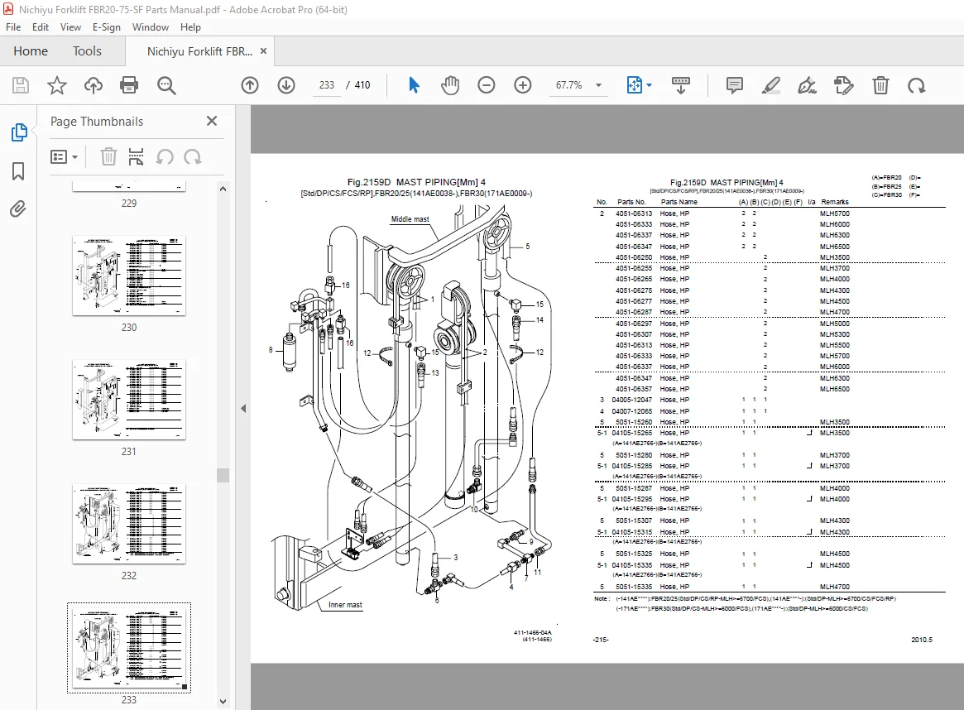Open the View menu
The height and width of the screenshot is (710, 964).
tap(70, 27)
